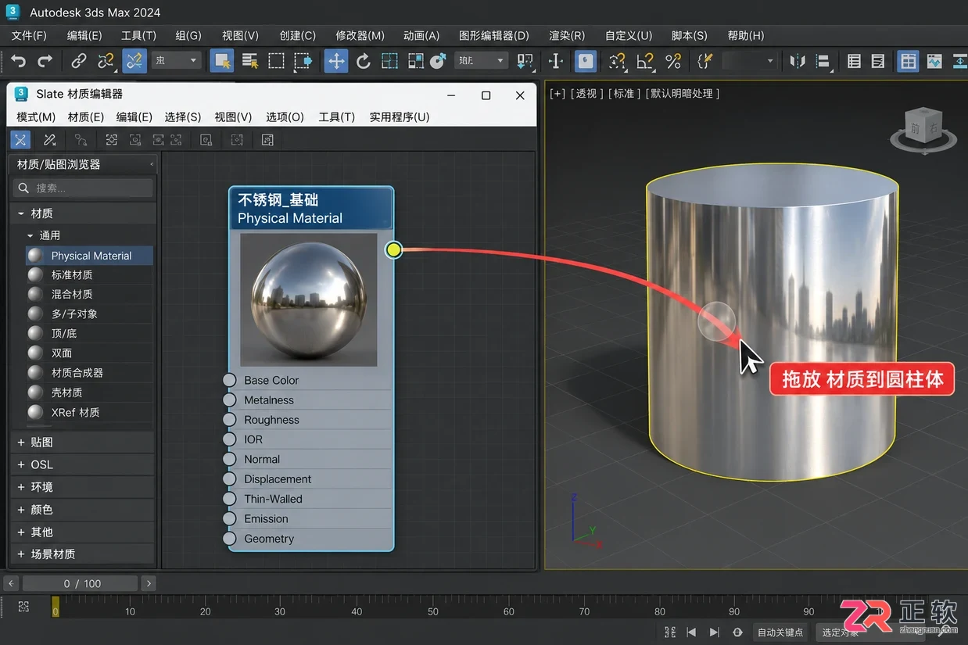Toggle 自动关键点 auto key button
The height and width of the screenshot is (645, 968).
click(780, 632)
